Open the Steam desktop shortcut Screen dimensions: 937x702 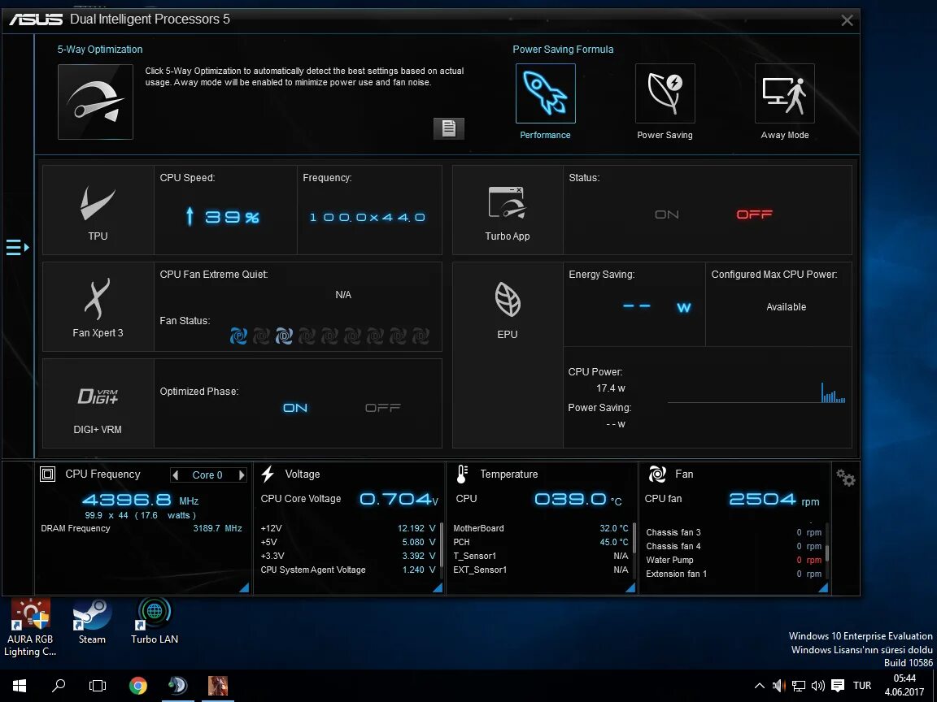[x=92, y=622]
